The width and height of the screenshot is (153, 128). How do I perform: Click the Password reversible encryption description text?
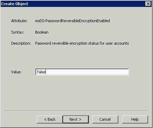(x=82, y=43)
